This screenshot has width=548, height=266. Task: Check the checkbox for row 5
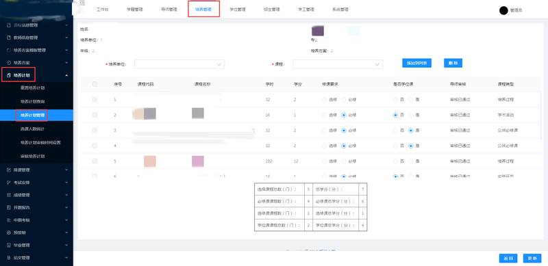click(x=95, y=161)
